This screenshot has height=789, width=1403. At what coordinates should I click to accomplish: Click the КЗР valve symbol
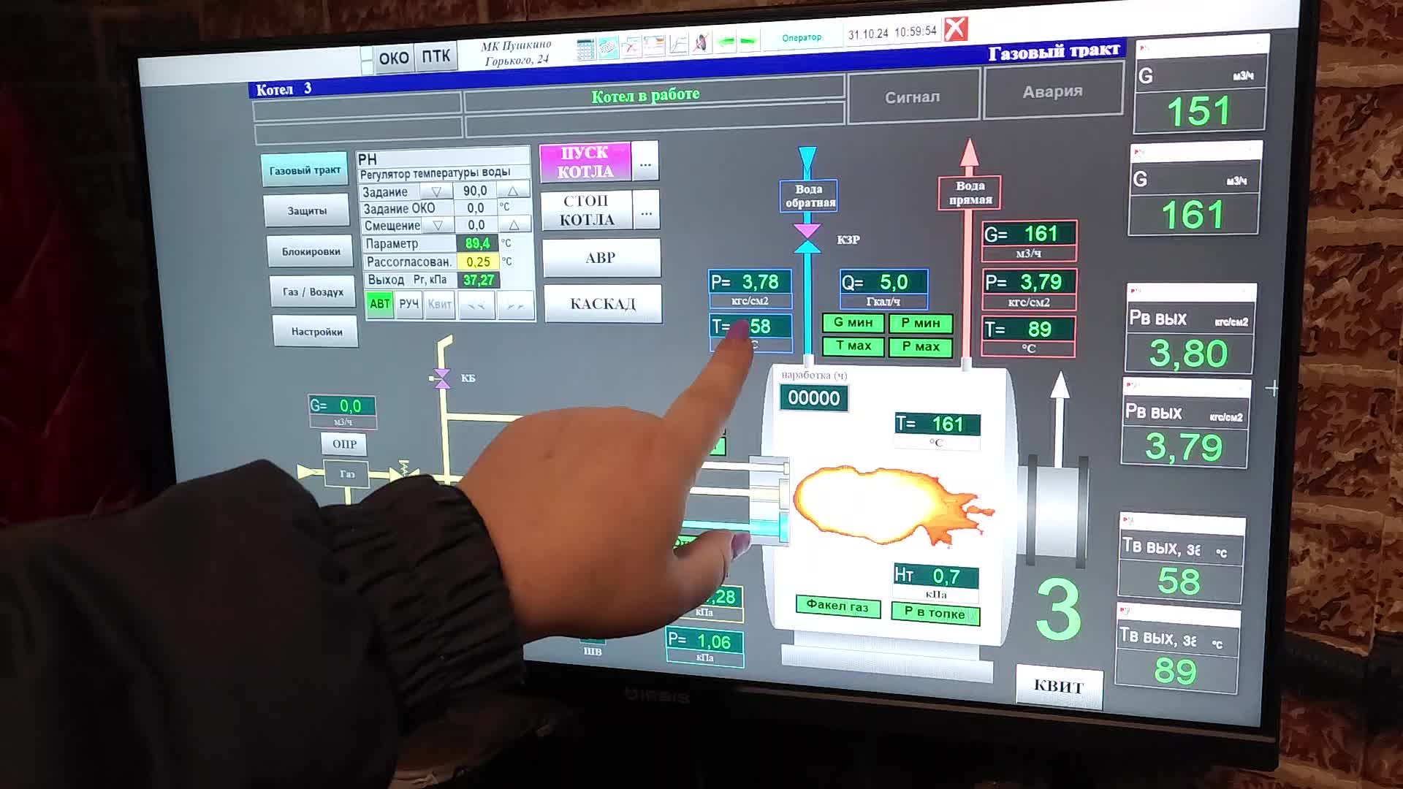pyautogui.click(x=807, y=239)
